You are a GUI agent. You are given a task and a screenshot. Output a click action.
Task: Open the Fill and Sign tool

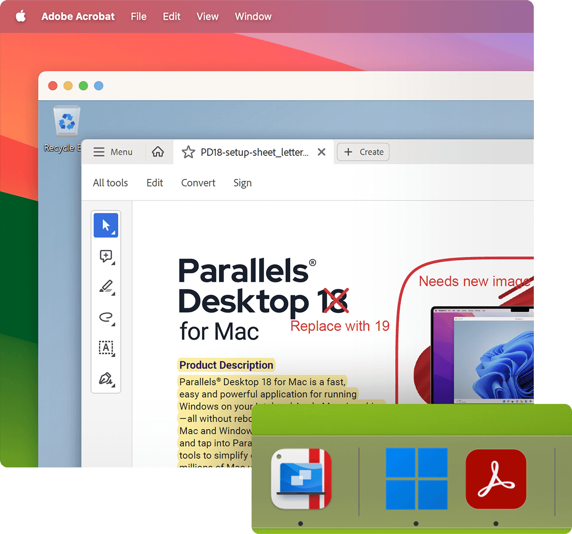coord(105,379)
